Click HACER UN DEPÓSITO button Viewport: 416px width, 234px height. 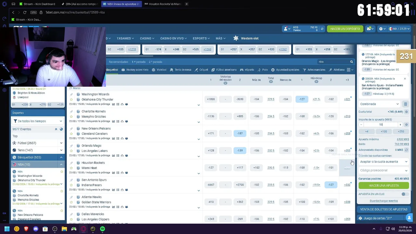(x=345, y=29)
